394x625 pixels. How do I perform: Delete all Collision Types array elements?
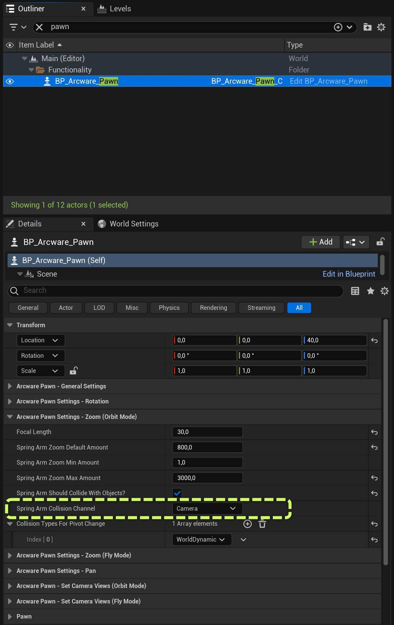pos(262,524)
